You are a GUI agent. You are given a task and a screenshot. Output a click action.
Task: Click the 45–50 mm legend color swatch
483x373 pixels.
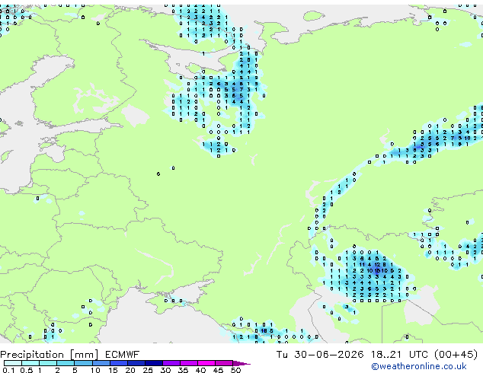(224, 363)
